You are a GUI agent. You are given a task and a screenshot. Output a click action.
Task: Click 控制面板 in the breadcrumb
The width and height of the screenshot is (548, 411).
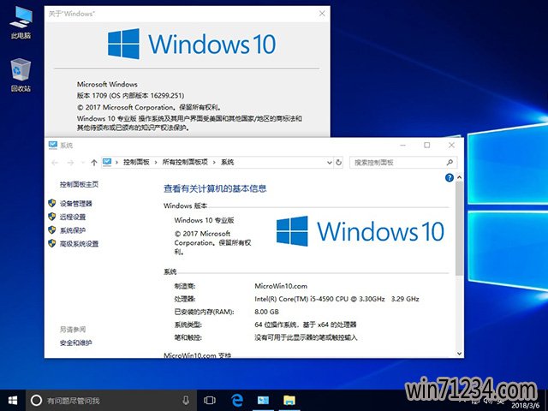pos(136,162)
